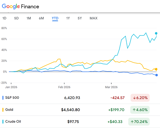
Task: Click the Jan 2026 axis label
Action: pyautogui.click(x=11, y=87)
